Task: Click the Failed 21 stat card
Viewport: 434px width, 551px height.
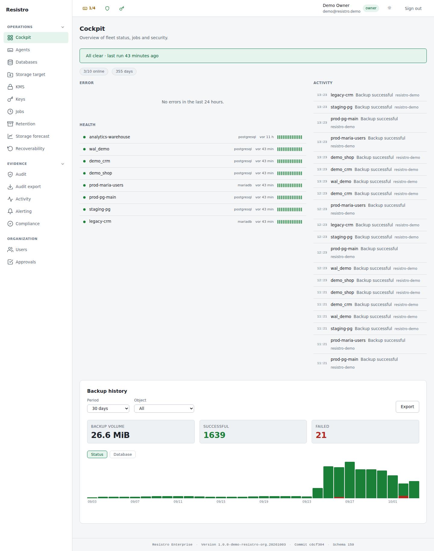Action: pyautogui.click(x=365, y=432)
